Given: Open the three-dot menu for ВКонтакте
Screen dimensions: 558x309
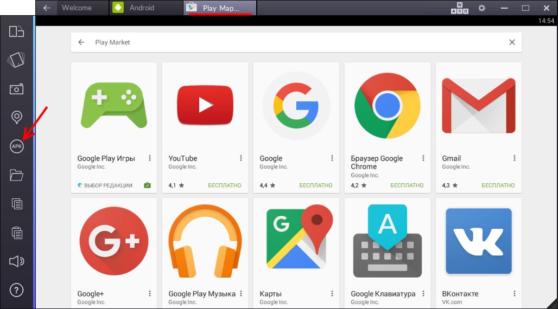Looking at the screenshot, I should point(514,294).
